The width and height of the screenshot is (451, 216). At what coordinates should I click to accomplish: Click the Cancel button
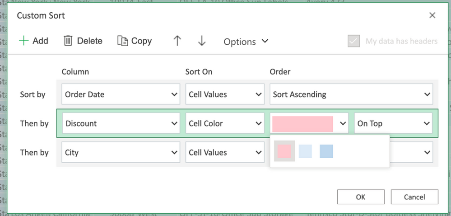pyautogui.click(x=414, y=197)
